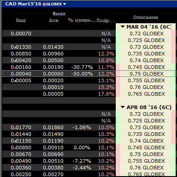The image size is (177, 177).
Task: Click bid price 0.01330 for 0.73 strike
Action: pos(21,47)
